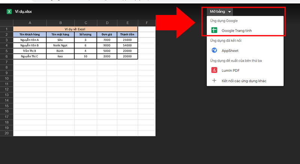Click the 21000 total cell
Screen dimensions: 300x164
pos(127,40)
